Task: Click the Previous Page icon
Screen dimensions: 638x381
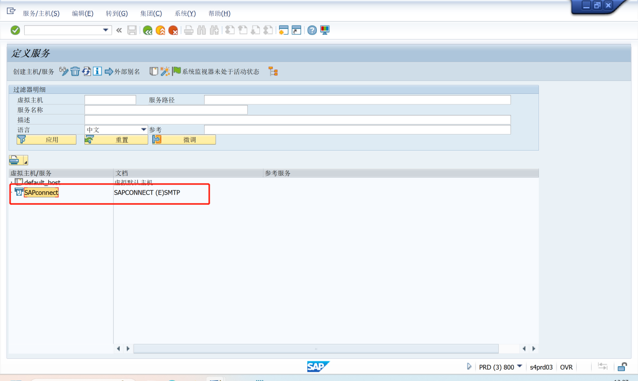Action: pos(243,30)
